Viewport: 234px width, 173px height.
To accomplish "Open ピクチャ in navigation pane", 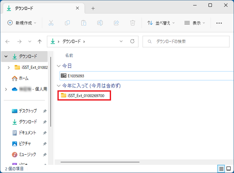I will [x=21, y=144].
